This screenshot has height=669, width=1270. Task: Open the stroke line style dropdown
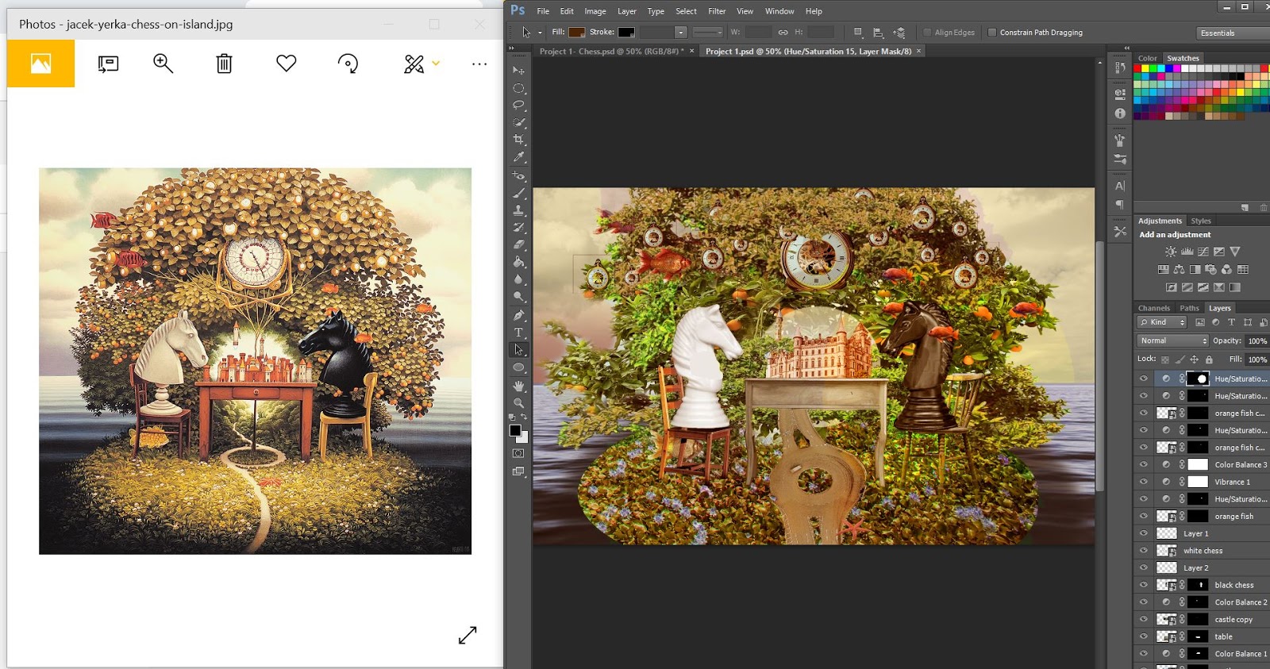pyautogui.click(x=707, y=33)
